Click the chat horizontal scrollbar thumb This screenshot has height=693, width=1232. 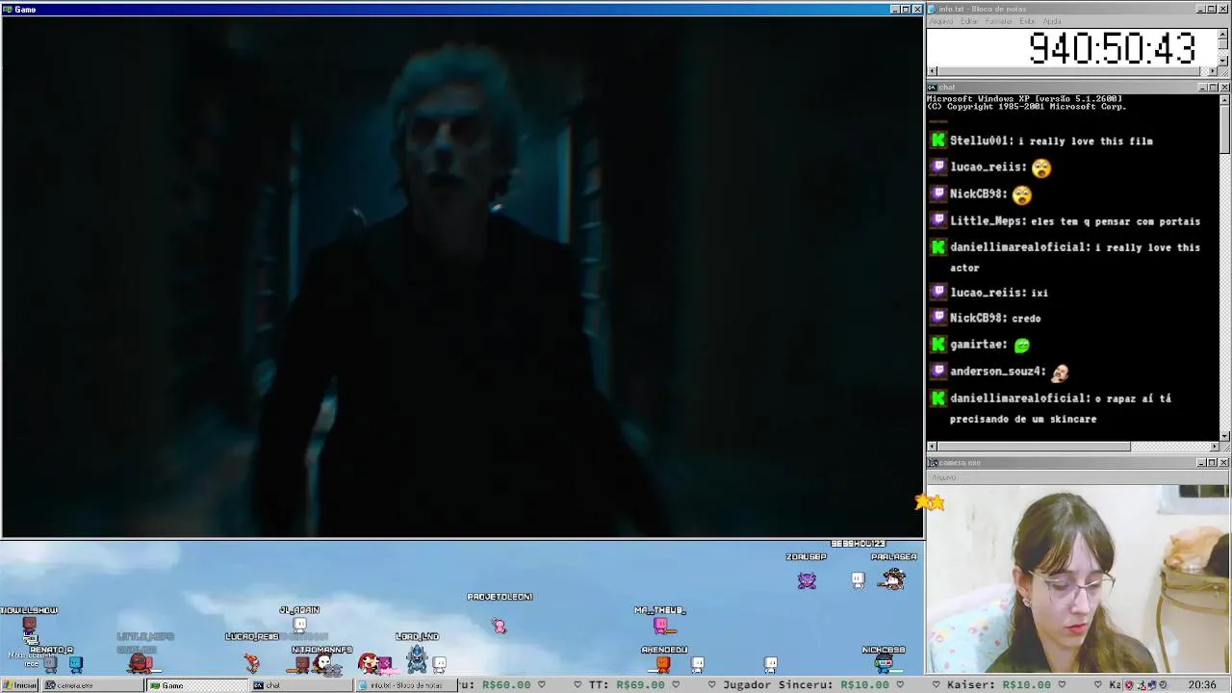1034,447
